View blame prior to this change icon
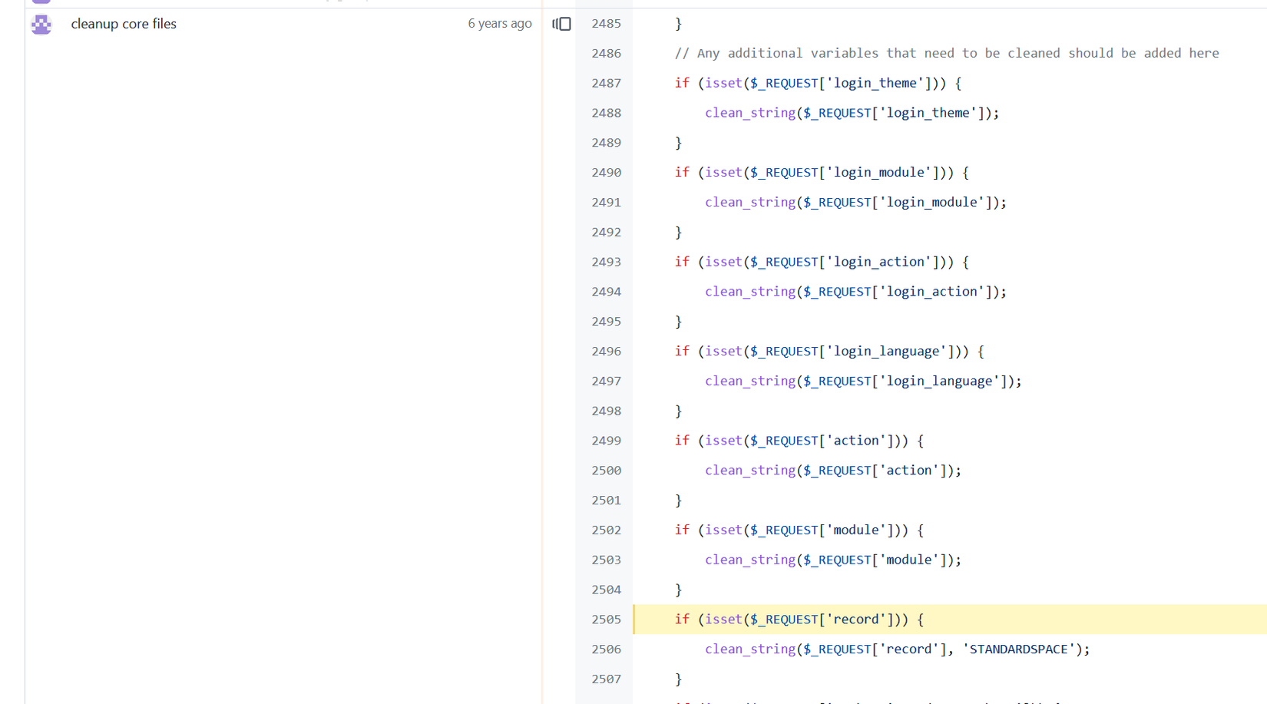The height and width of the screenshot is (704, 1267). click(561, 24)
